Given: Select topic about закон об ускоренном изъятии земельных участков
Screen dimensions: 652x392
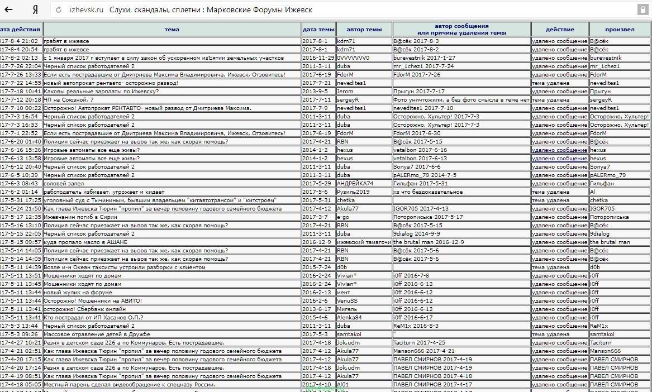Looking at the screenshot, I should click(x=164, y=58).
